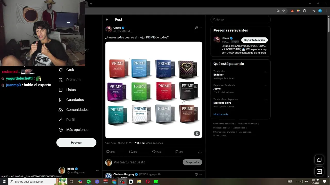
Task: Click the Responder button
Action: pyautogui.click(x=192, y=162)
